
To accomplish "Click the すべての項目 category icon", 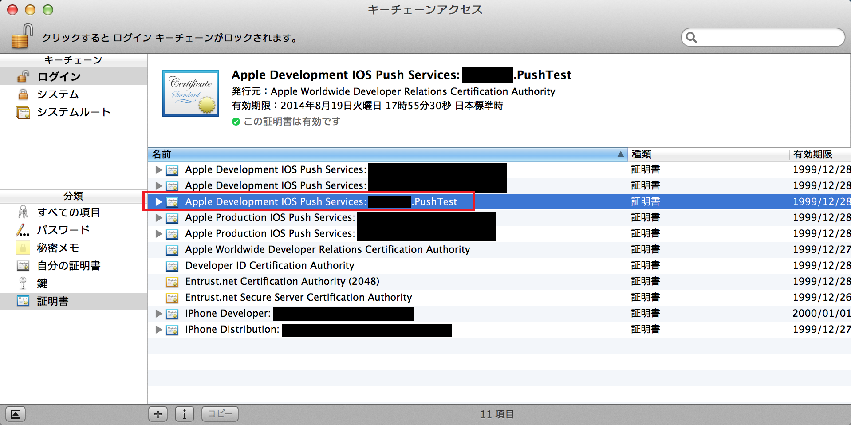I will point(23,212).
